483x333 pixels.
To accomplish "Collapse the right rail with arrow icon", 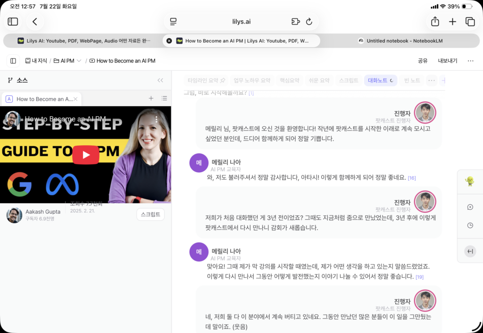I will click(470, 251).
